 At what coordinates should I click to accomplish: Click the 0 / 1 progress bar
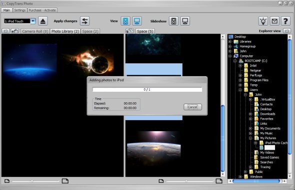(x=147, y=90)
